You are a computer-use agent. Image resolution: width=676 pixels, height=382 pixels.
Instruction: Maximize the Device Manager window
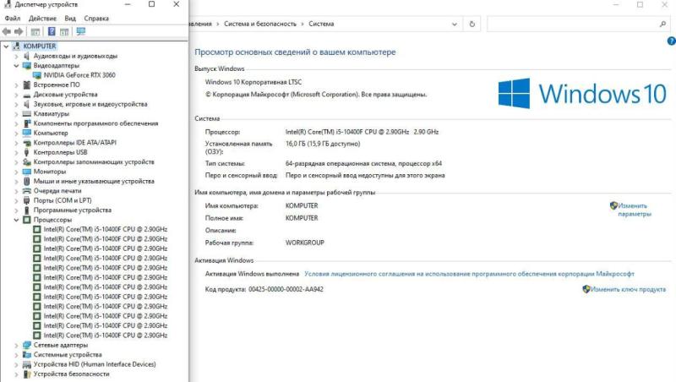click(x=152, y=4)
